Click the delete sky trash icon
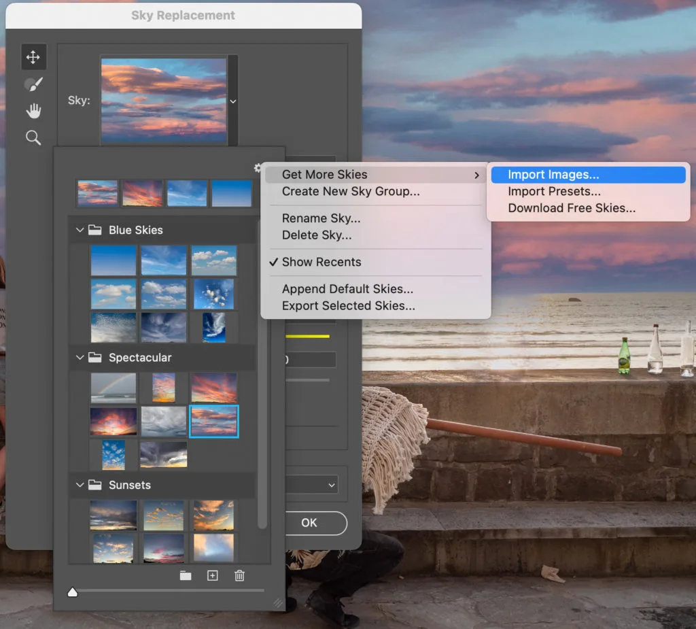696x629 pixels. [239, 576]
